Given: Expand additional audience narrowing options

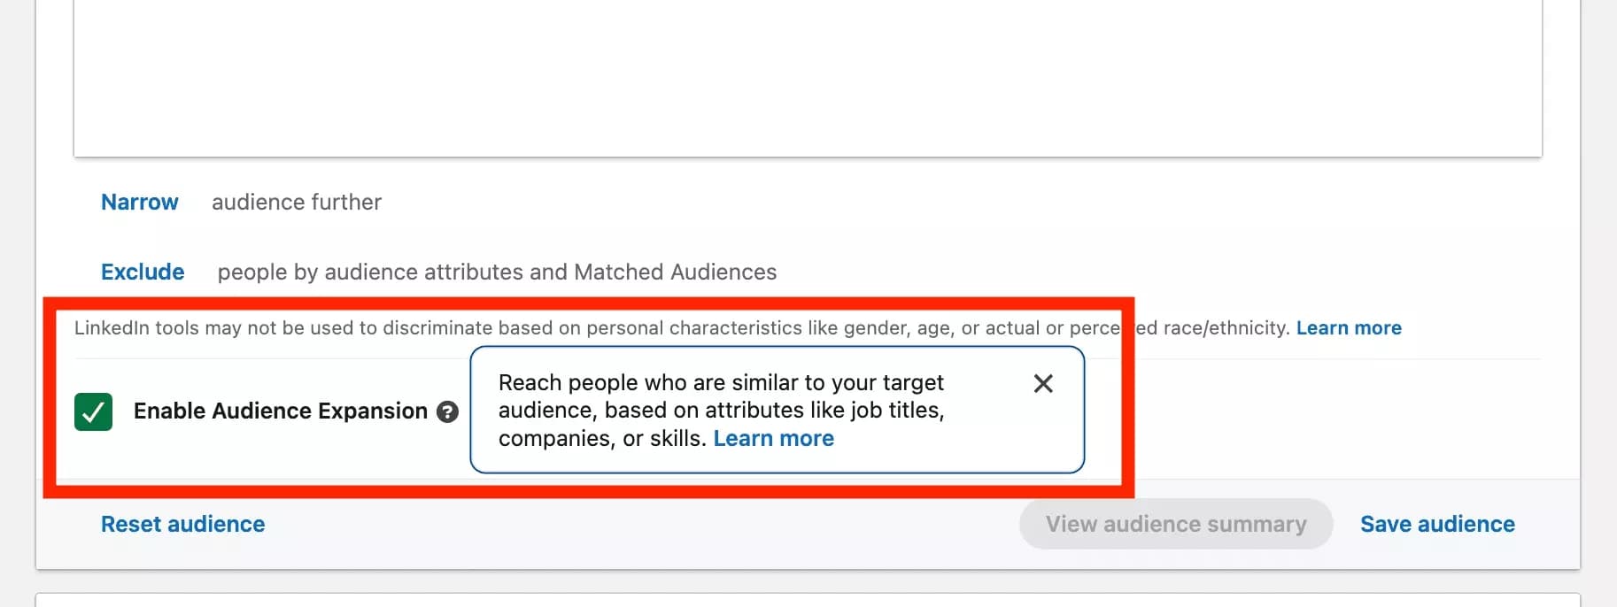Looking at the screenshot, I should [139, 202].
